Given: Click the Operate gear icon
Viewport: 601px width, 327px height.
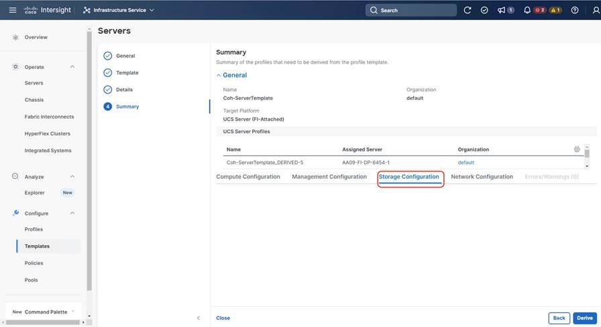Looking at the screenshot, I should [x=15, y=66].
